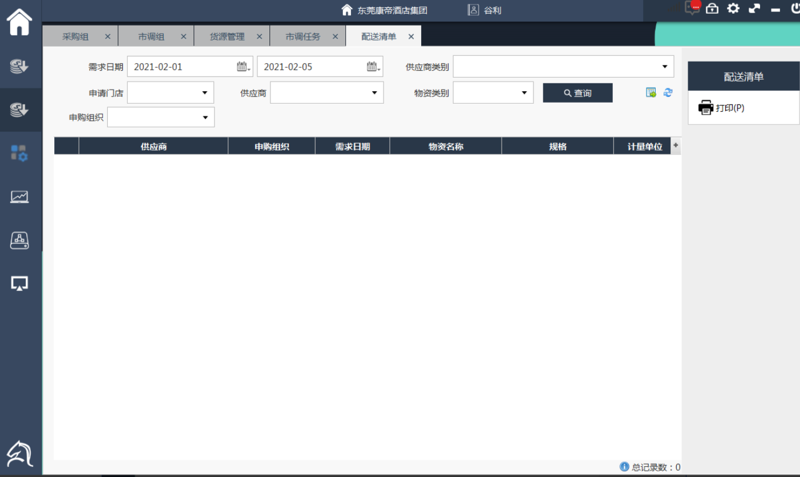Viewport: 800px width, 477px height.
Task: Open the settings gear in top bar
Action: tap(733, 9)
